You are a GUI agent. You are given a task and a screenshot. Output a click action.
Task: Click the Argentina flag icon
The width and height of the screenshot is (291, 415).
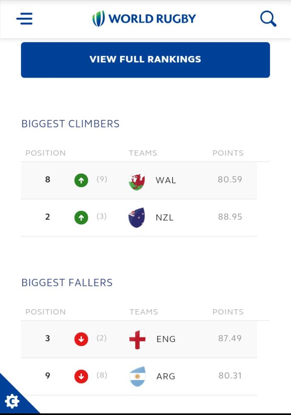coord(137,376)
